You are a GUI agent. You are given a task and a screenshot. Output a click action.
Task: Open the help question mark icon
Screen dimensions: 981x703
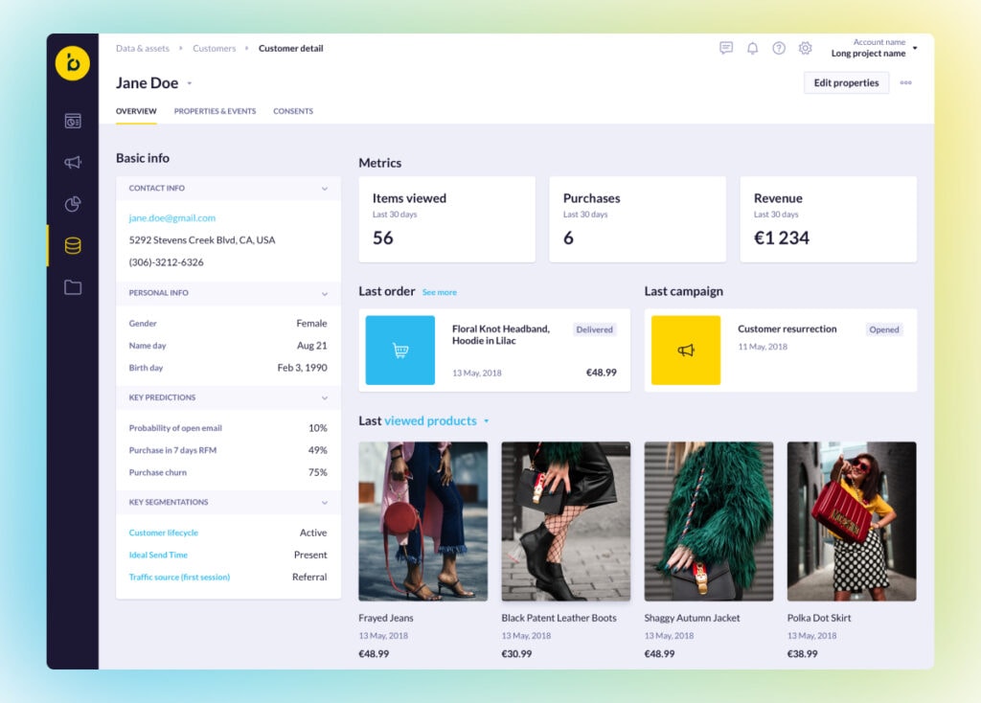point(778,48)
